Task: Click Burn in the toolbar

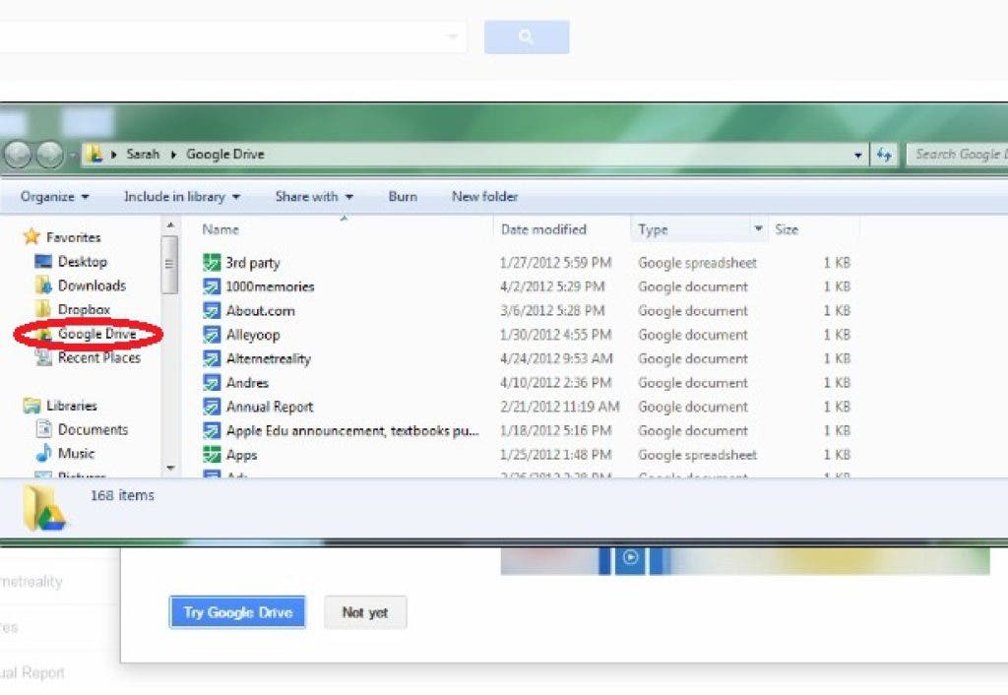Action: [x=403, y=197]
